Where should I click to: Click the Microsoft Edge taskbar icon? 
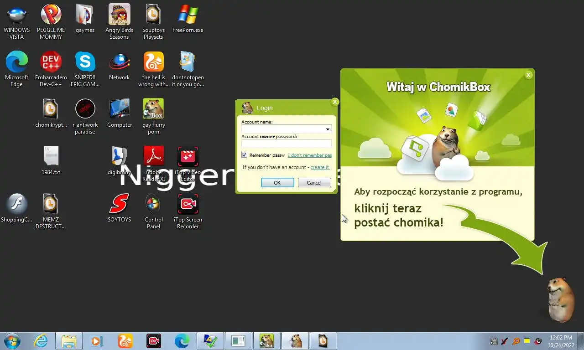tap(182, 341)
